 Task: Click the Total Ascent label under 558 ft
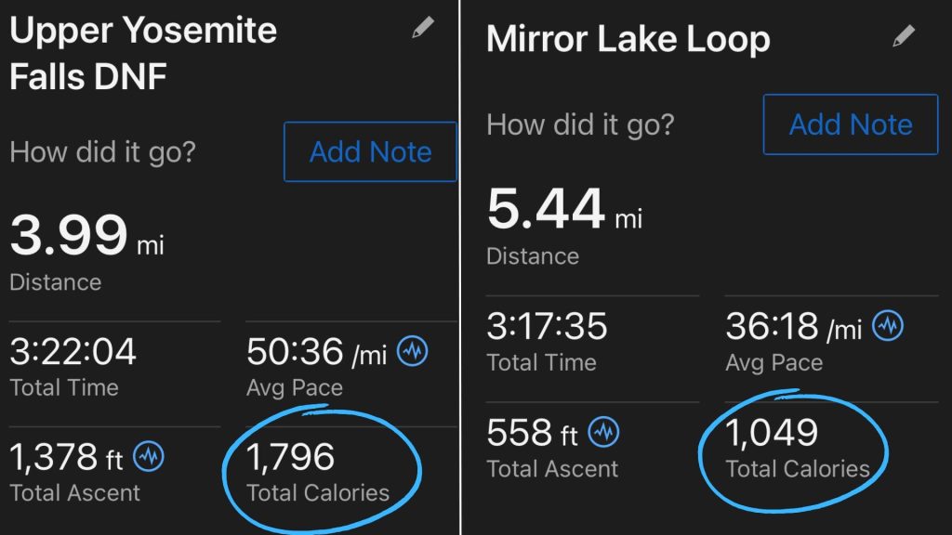[555, 469]
